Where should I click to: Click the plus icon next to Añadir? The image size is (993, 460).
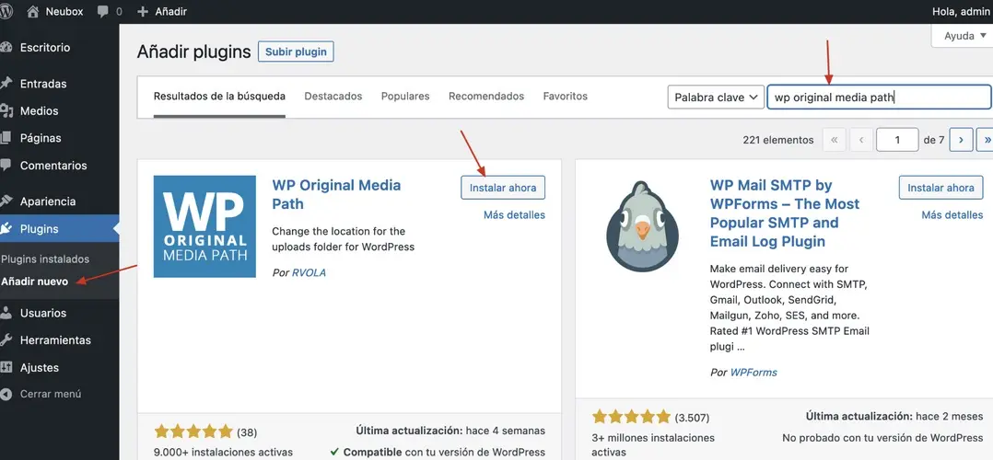point(143,11)
